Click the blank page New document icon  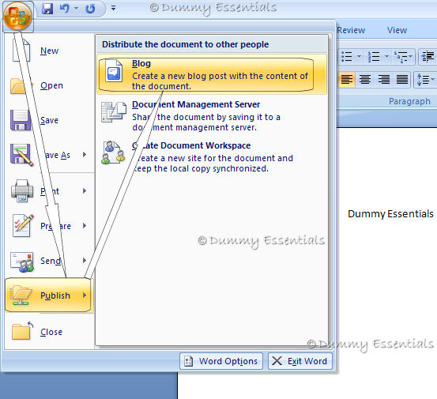(21, 50)
